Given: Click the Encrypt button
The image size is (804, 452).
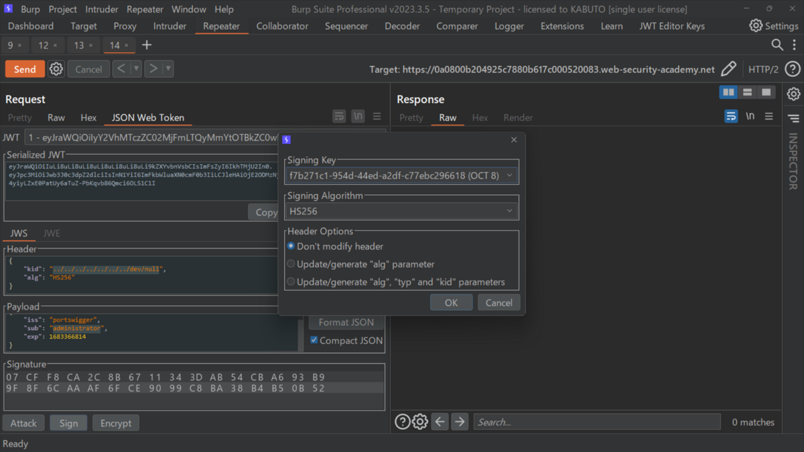Looking at the screenshot, I should (x=116, y=423).
